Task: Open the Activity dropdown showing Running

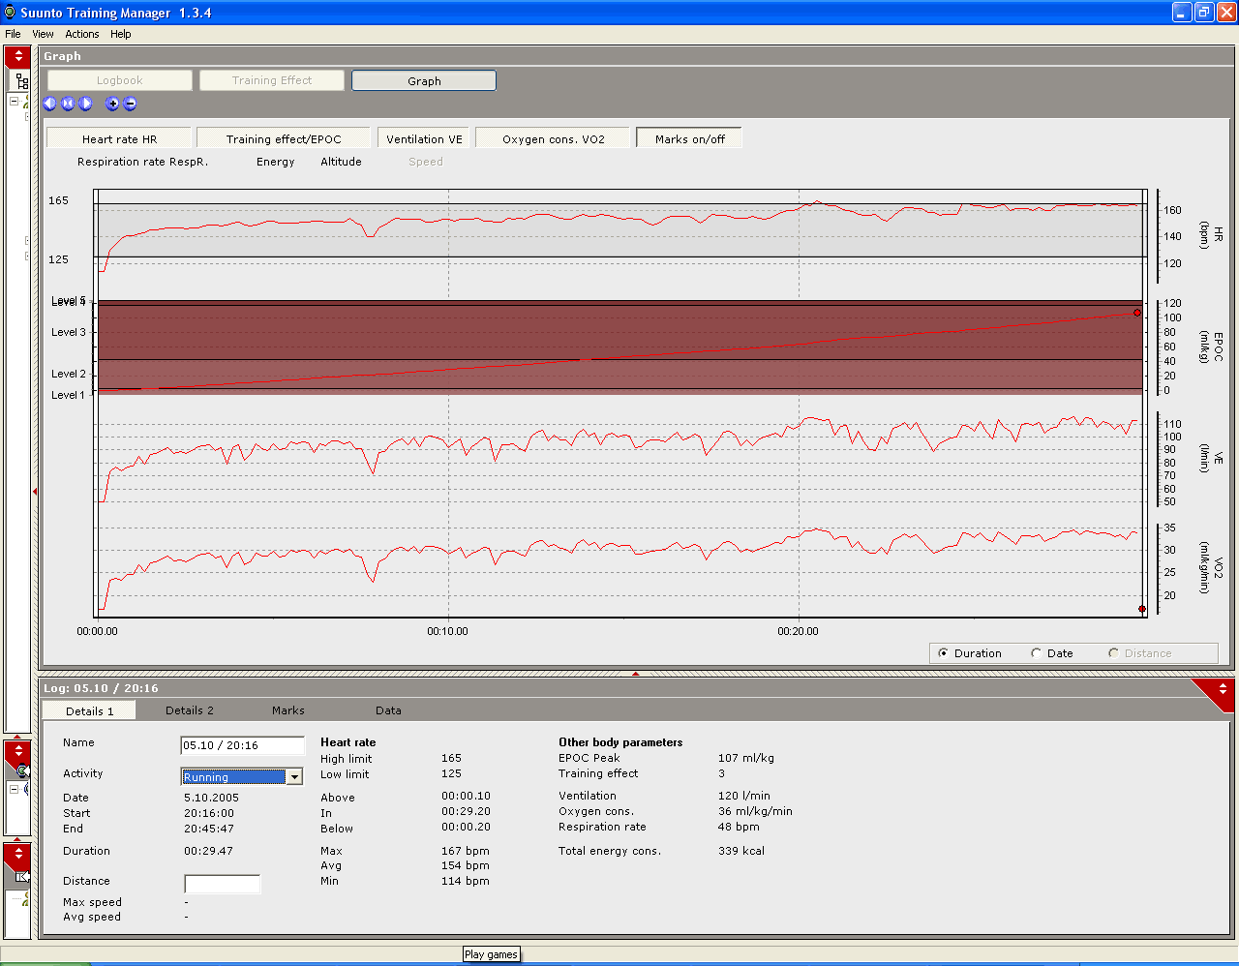Action: click(294, 776)
